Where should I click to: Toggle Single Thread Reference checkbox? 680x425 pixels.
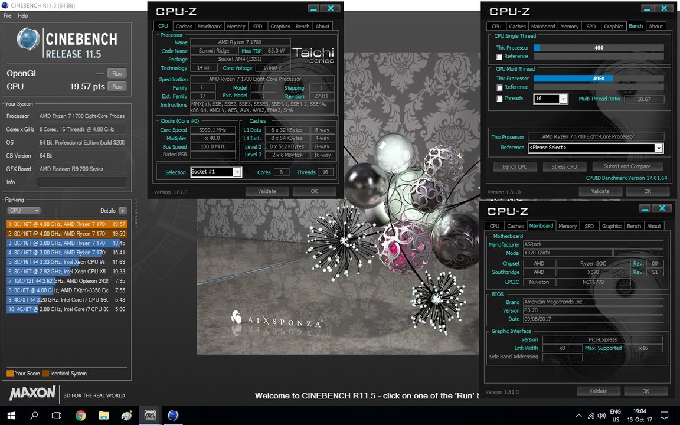(499, 57)
